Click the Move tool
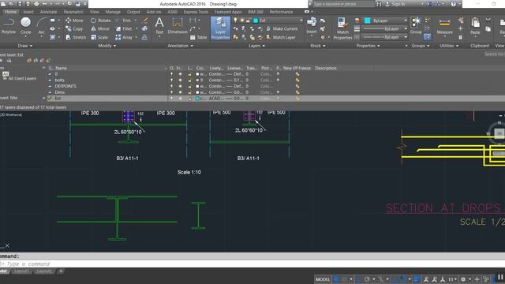505x284 pixels. [74, 21]
